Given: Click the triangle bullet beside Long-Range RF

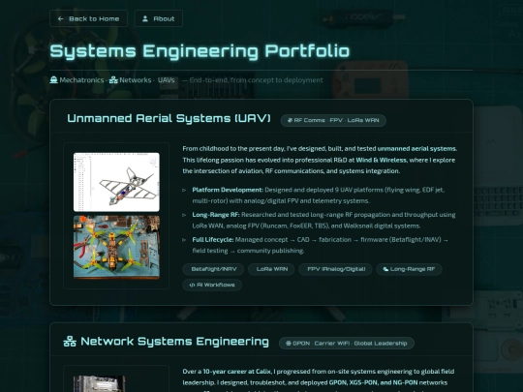Looking at the screenshot, I should click(184, 215).
